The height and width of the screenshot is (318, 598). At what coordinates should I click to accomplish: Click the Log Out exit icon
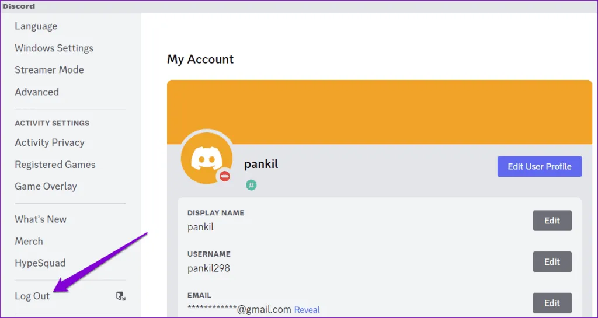point(120,296)
